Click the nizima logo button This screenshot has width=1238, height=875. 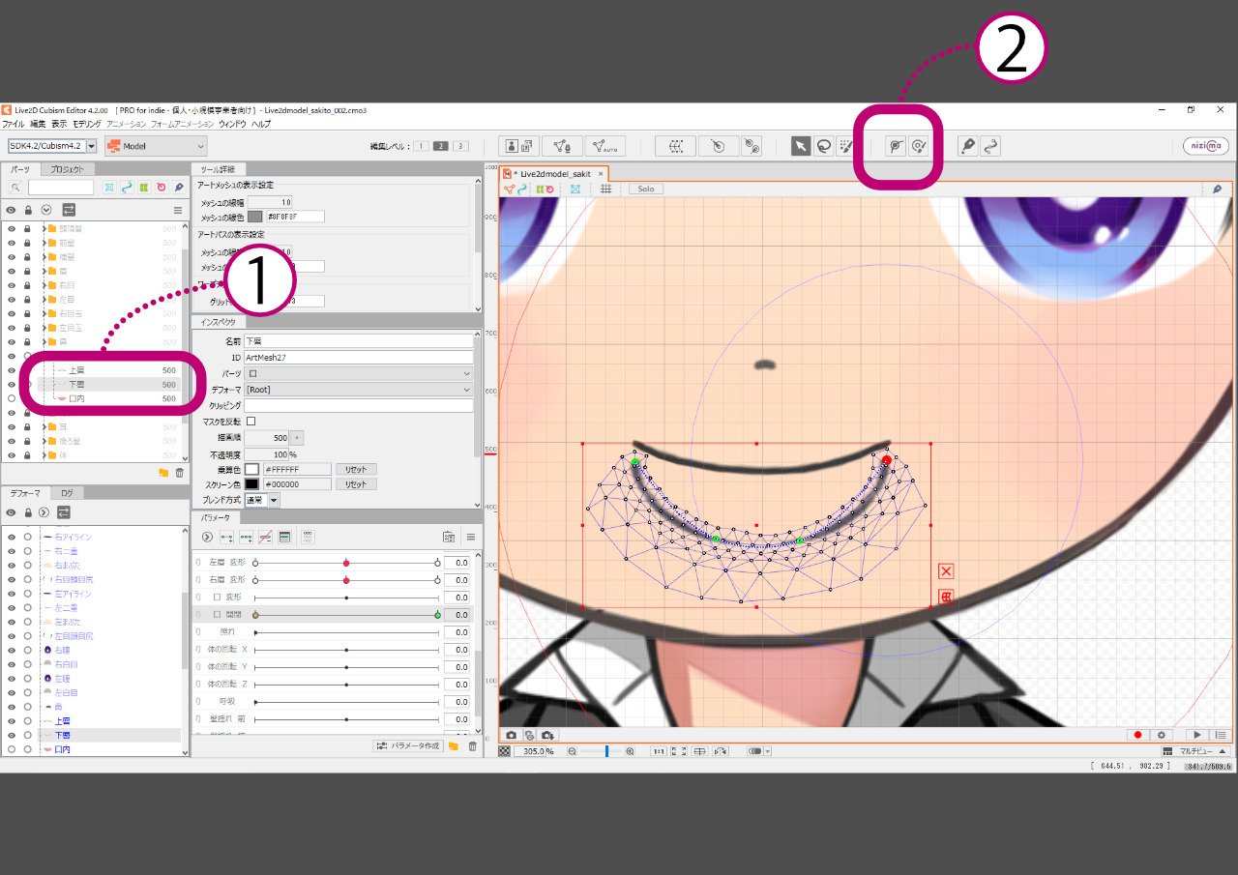[x=1206, y=146]
